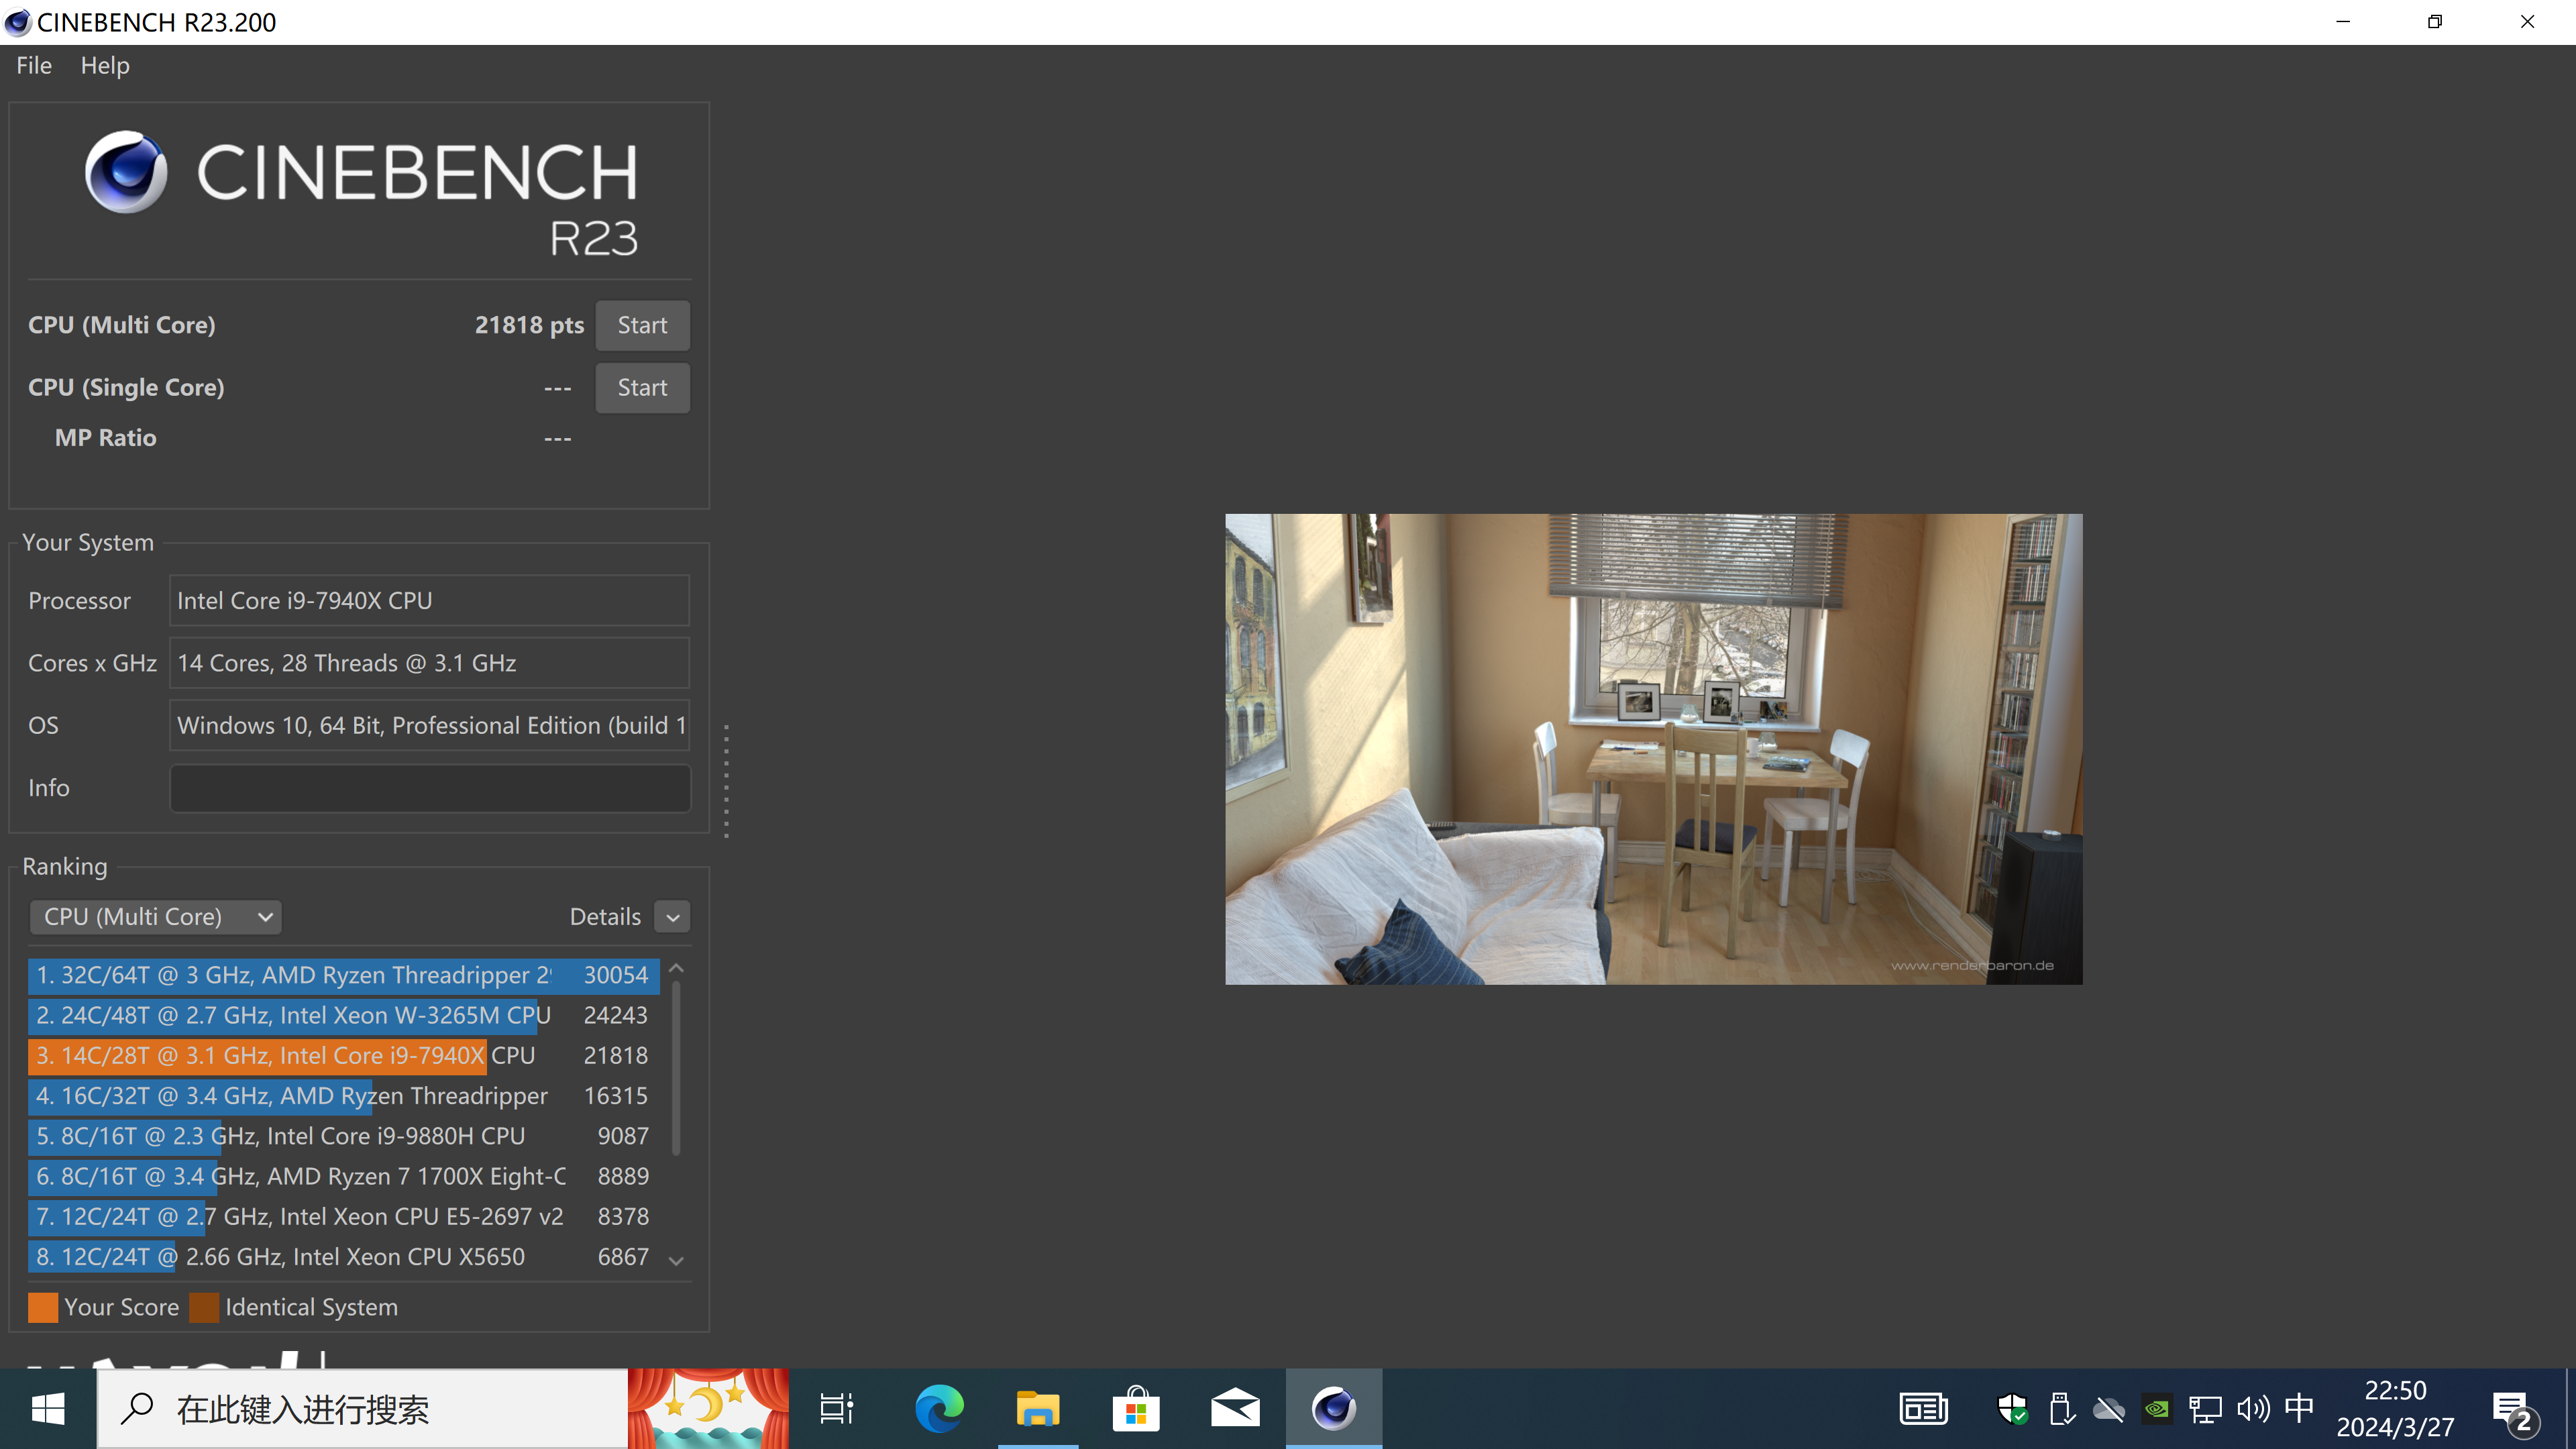The height and width of the screenshot is (1449, 2576).
Task: Open NVIDIA tray icon
Action: point(2157,1409)
